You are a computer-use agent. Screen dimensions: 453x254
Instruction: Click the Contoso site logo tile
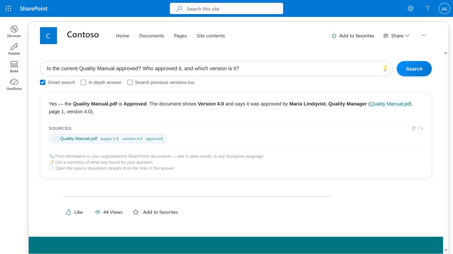click(48, 36)
